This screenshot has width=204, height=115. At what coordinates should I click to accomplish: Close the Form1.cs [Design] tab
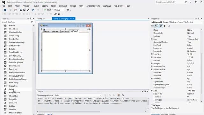pyautogui.click(x=74, y=19)
